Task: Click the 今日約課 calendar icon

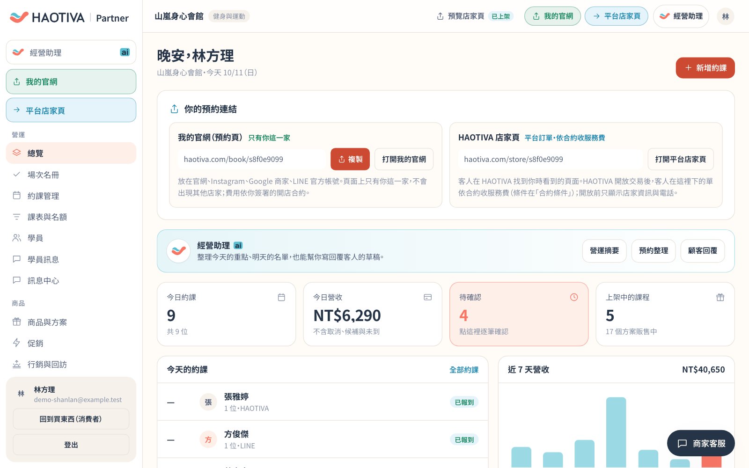Action: (281, 297)
